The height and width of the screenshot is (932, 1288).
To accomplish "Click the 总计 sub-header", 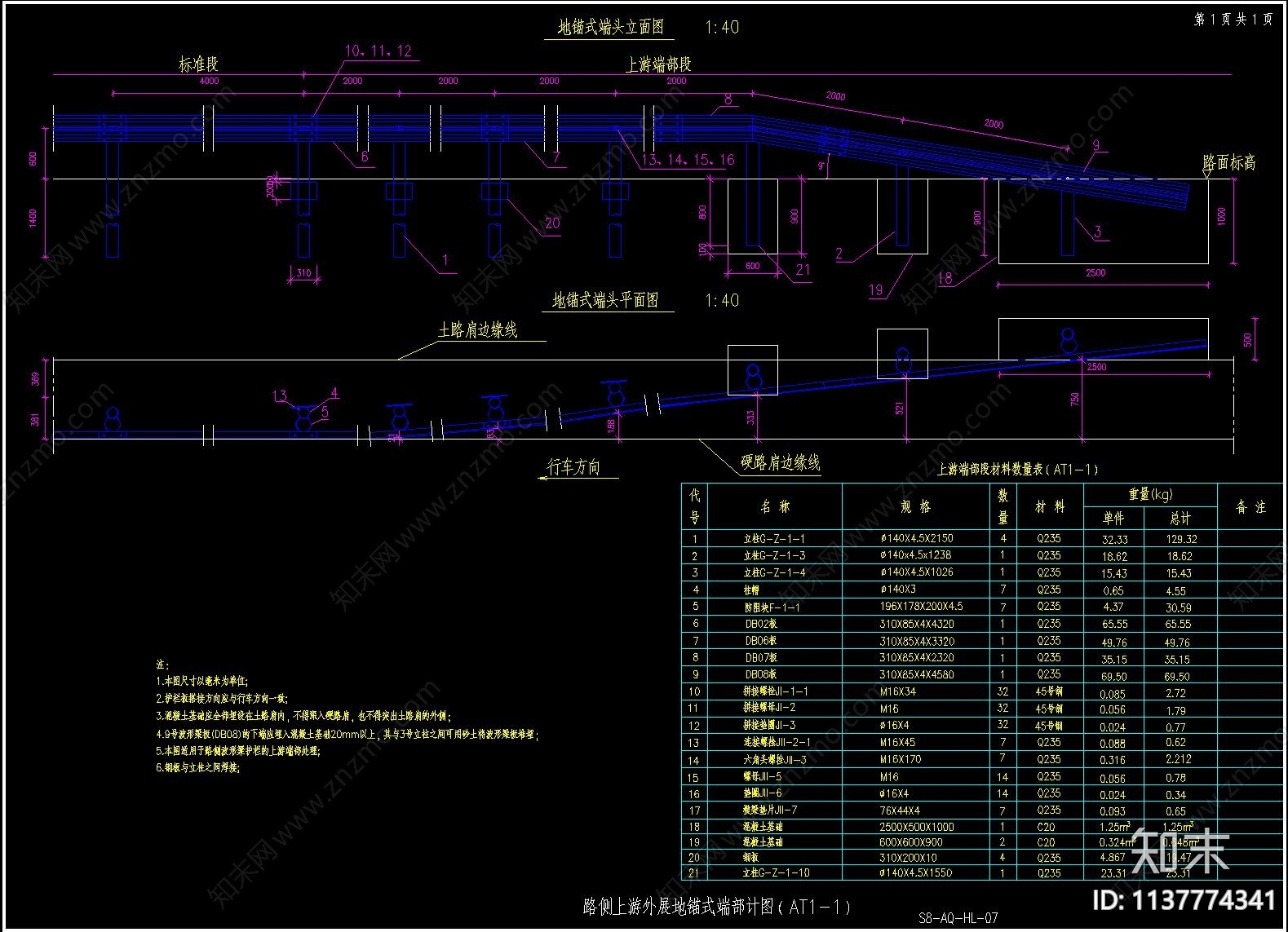I will coord(1180,518).
